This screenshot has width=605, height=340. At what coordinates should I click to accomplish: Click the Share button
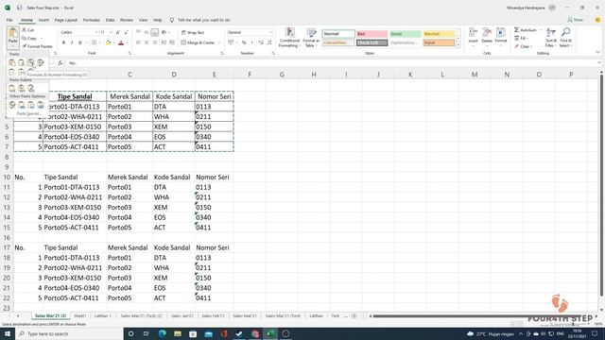(575, 20)
